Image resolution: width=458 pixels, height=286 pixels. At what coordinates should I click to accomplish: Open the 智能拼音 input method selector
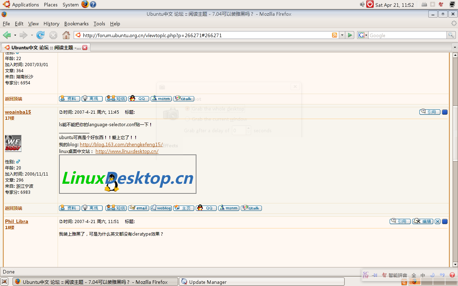pyautogui.click(x=394, y=275)
